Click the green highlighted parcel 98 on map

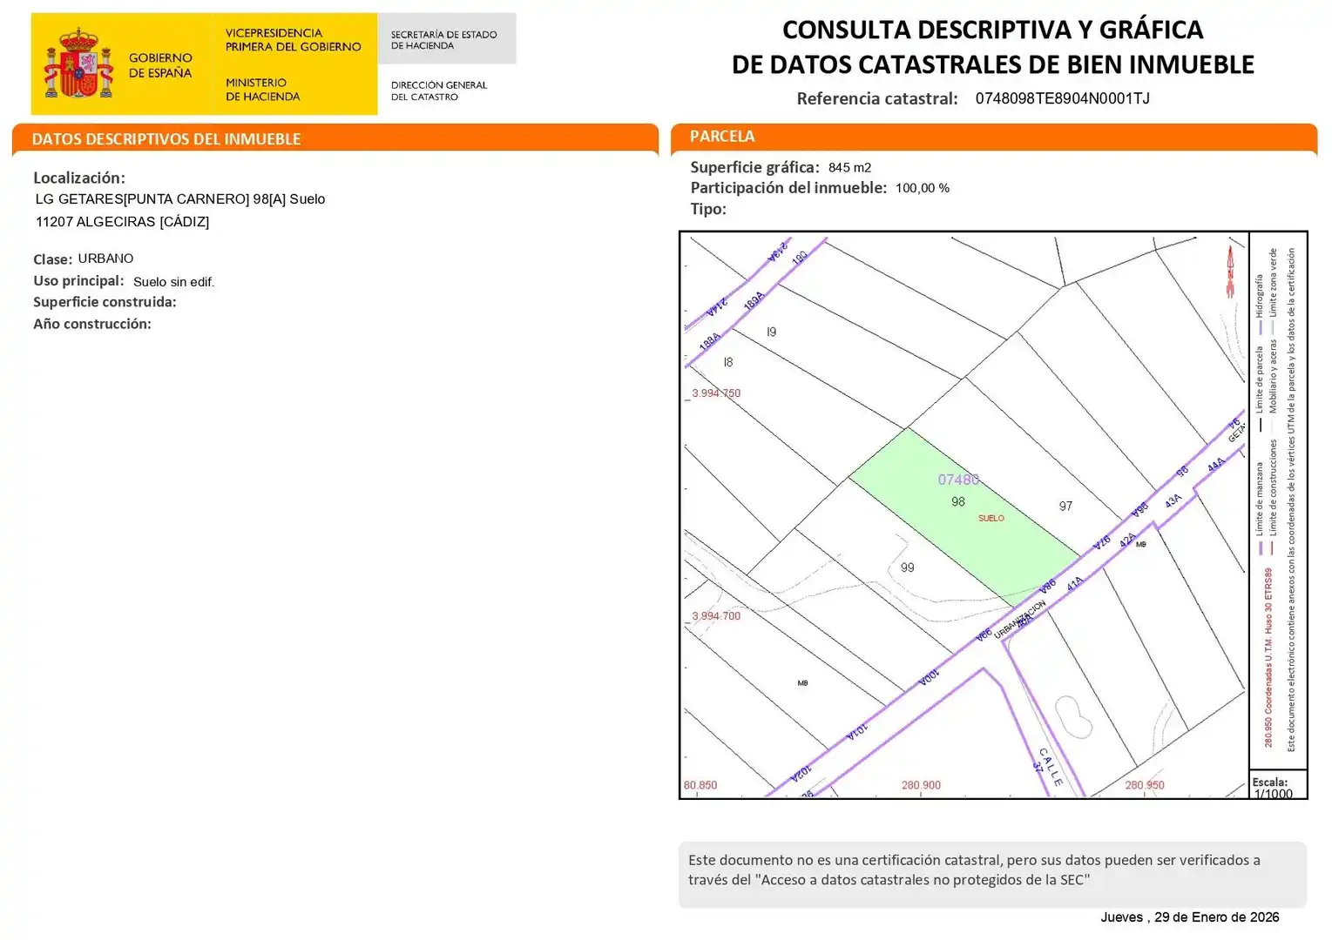click(x=964, y=517)
